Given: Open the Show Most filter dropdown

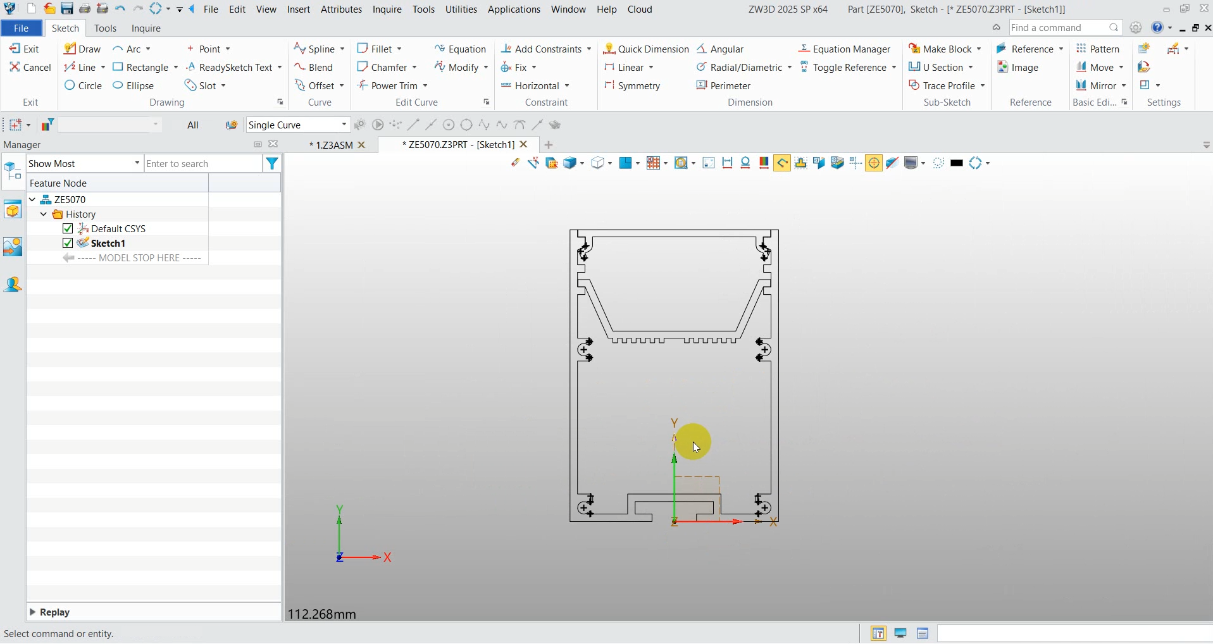Looking at the screenshot, I should (137, 164).
